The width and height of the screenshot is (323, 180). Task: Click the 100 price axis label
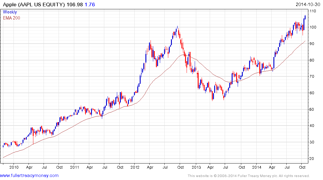tap(313, 27)
